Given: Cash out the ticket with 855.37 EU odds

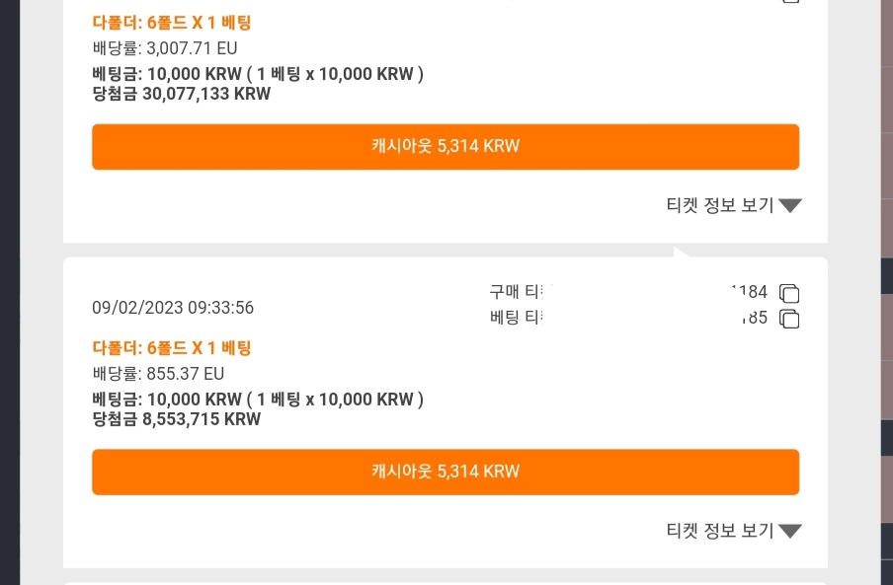Looking at the screenshot, I should 446,472.
